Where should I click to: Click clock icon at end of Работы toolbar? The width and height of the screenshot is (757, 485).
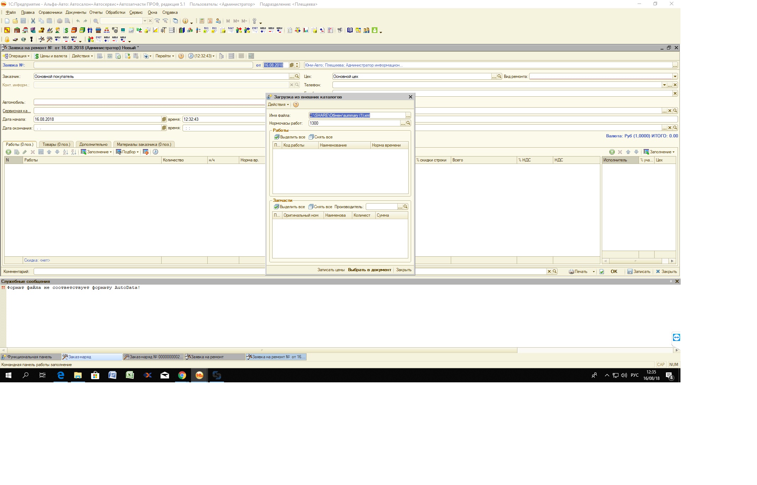(x=155, y=152)
